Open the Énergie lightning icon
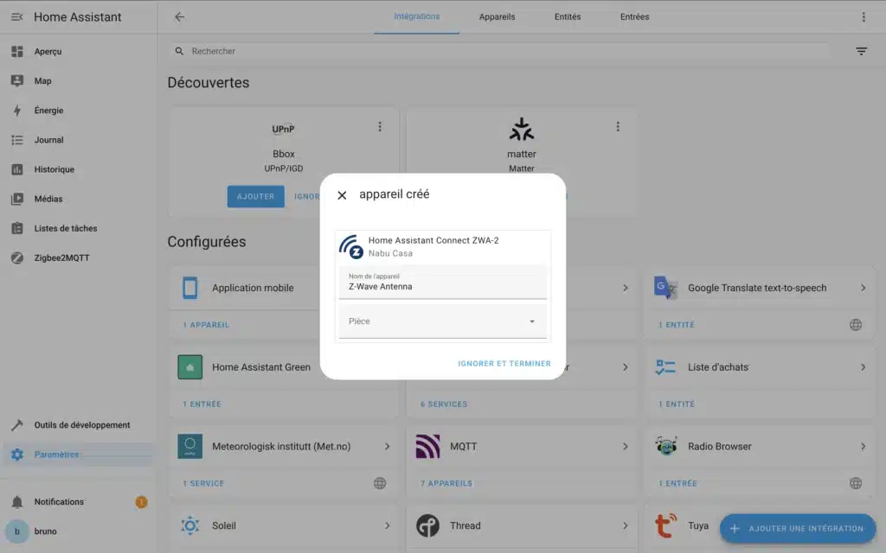The image size is (886, 553). coord(17,110)
